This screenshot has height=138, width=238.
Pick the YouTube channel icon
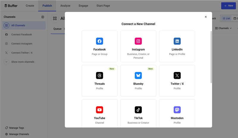click(x=99, y=110)
